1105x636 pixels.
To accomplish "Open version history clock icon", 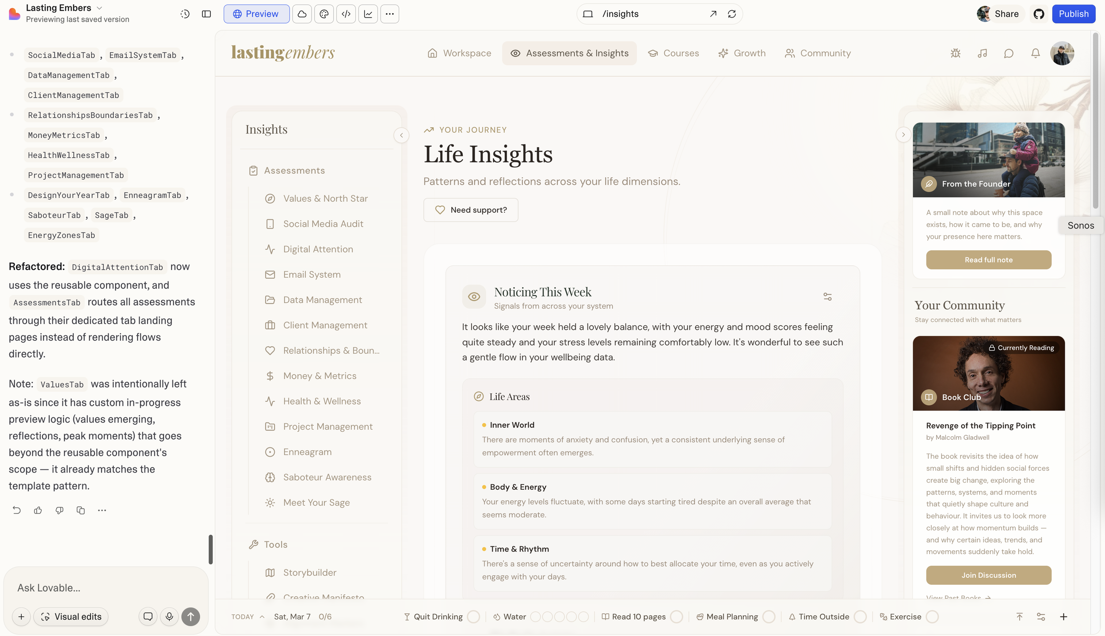I will coord(185,14).
